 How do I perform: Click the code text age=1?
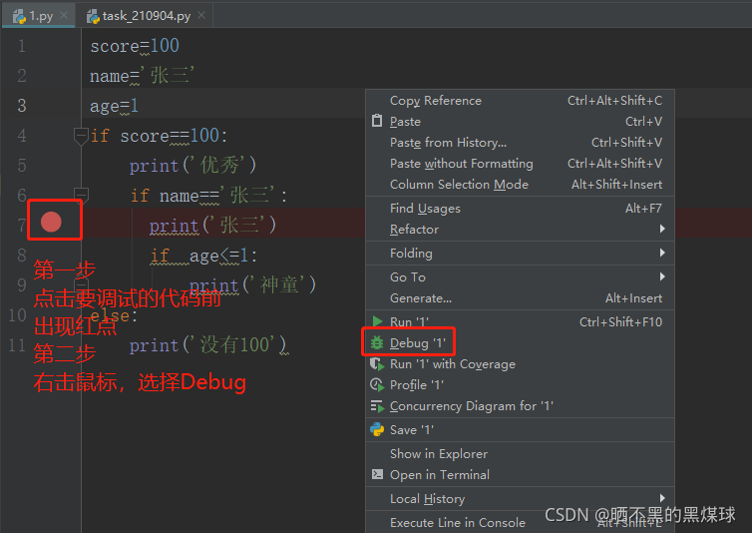coord(114,106)
